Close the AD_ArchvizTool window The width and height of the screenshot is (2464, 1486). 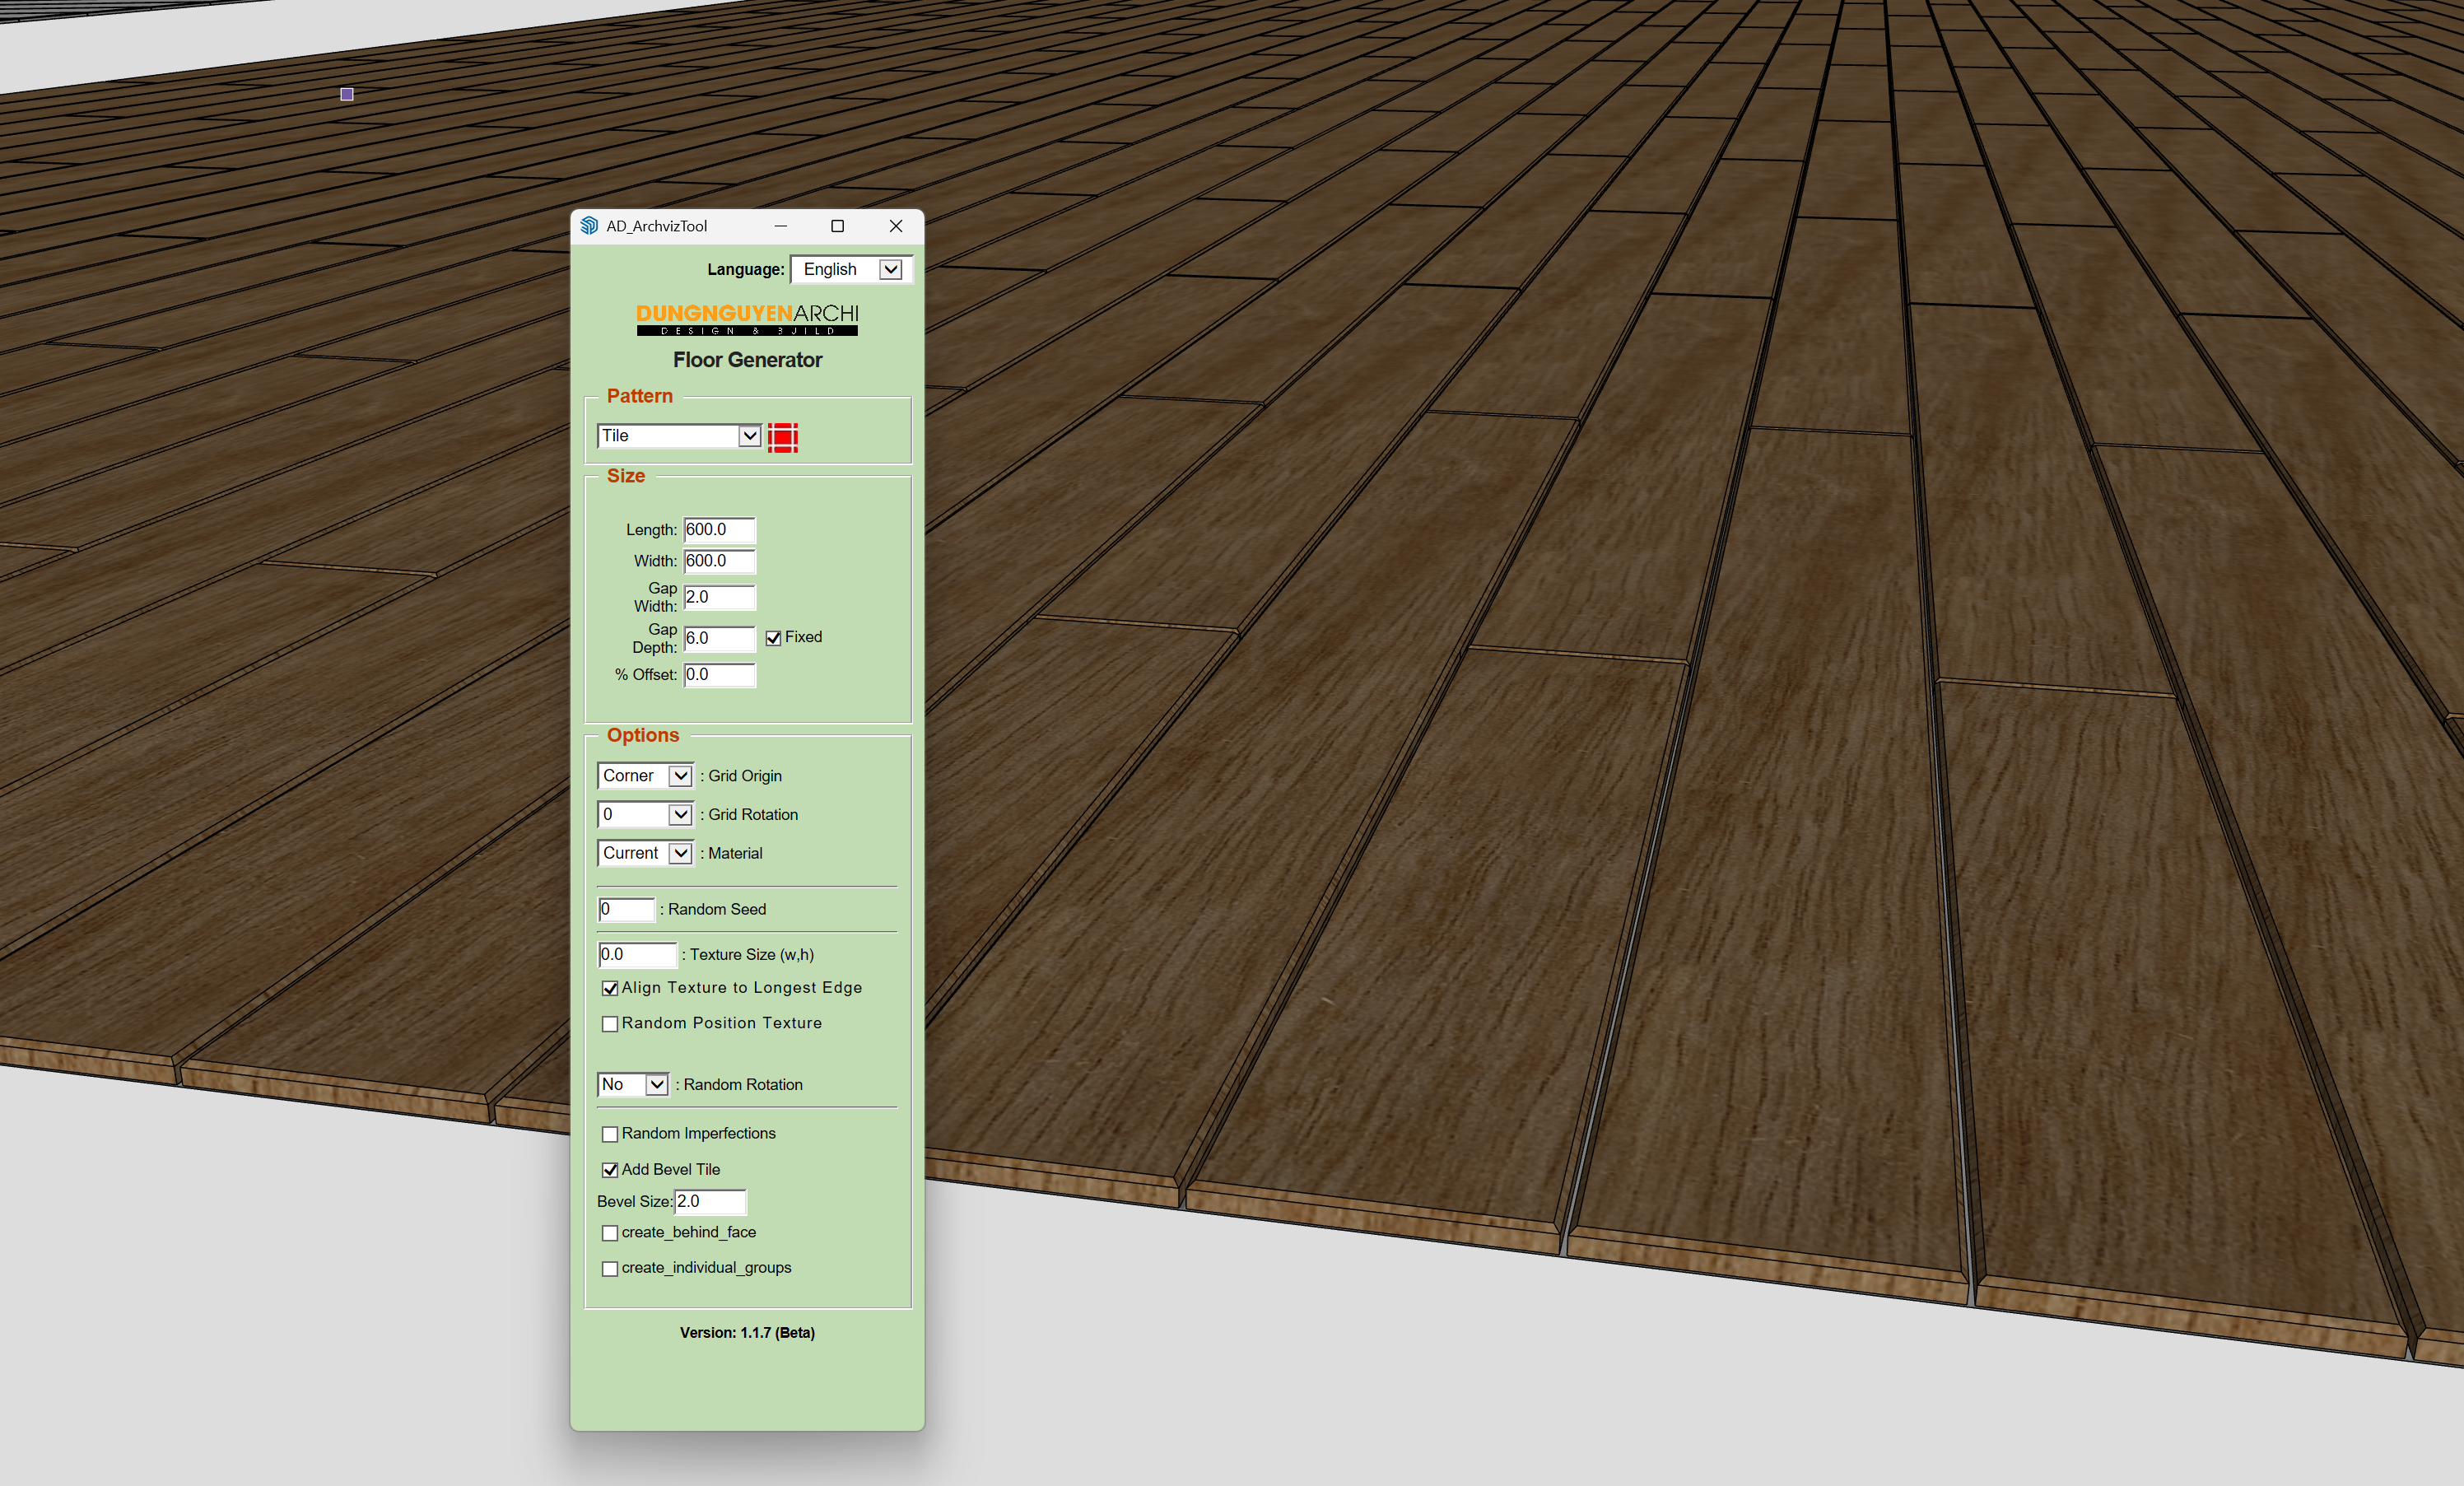click(896, 226)
